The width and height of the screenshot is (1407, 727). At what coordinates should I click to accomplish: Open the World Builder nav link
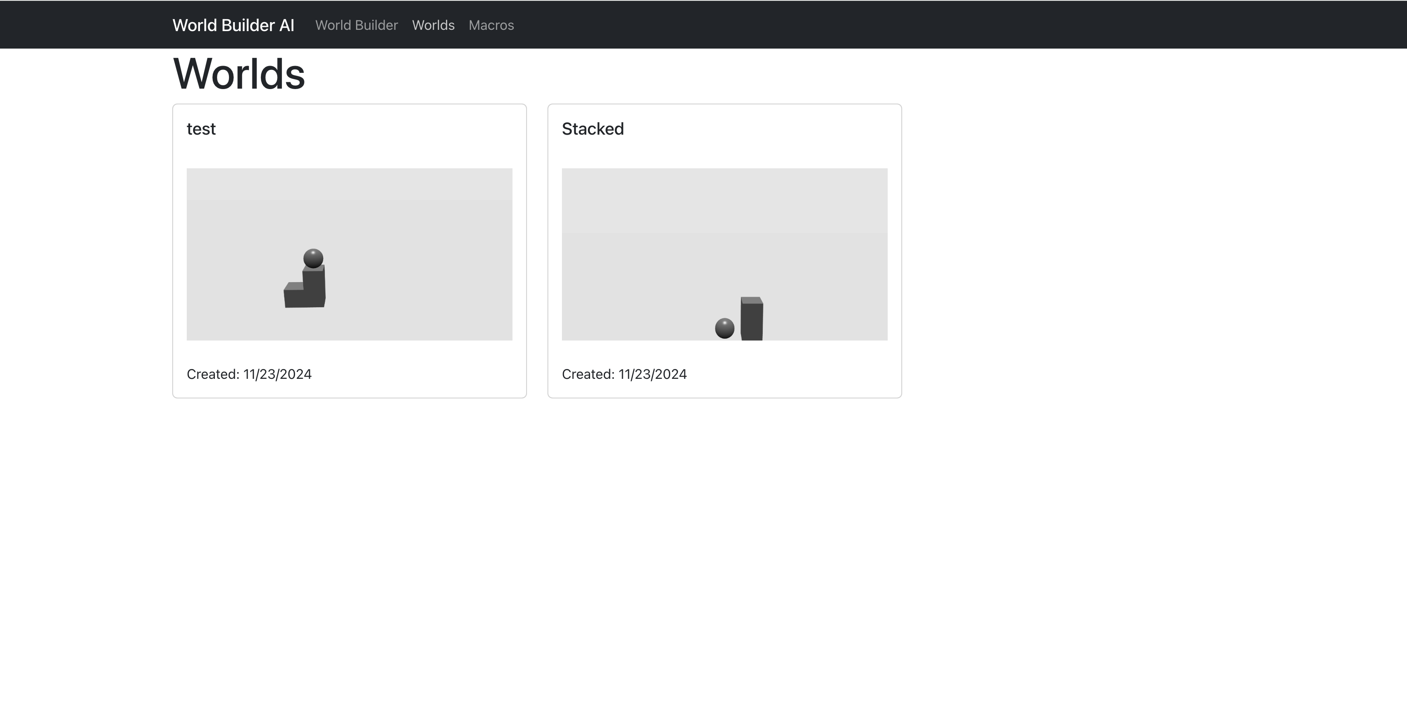point(356,25)
